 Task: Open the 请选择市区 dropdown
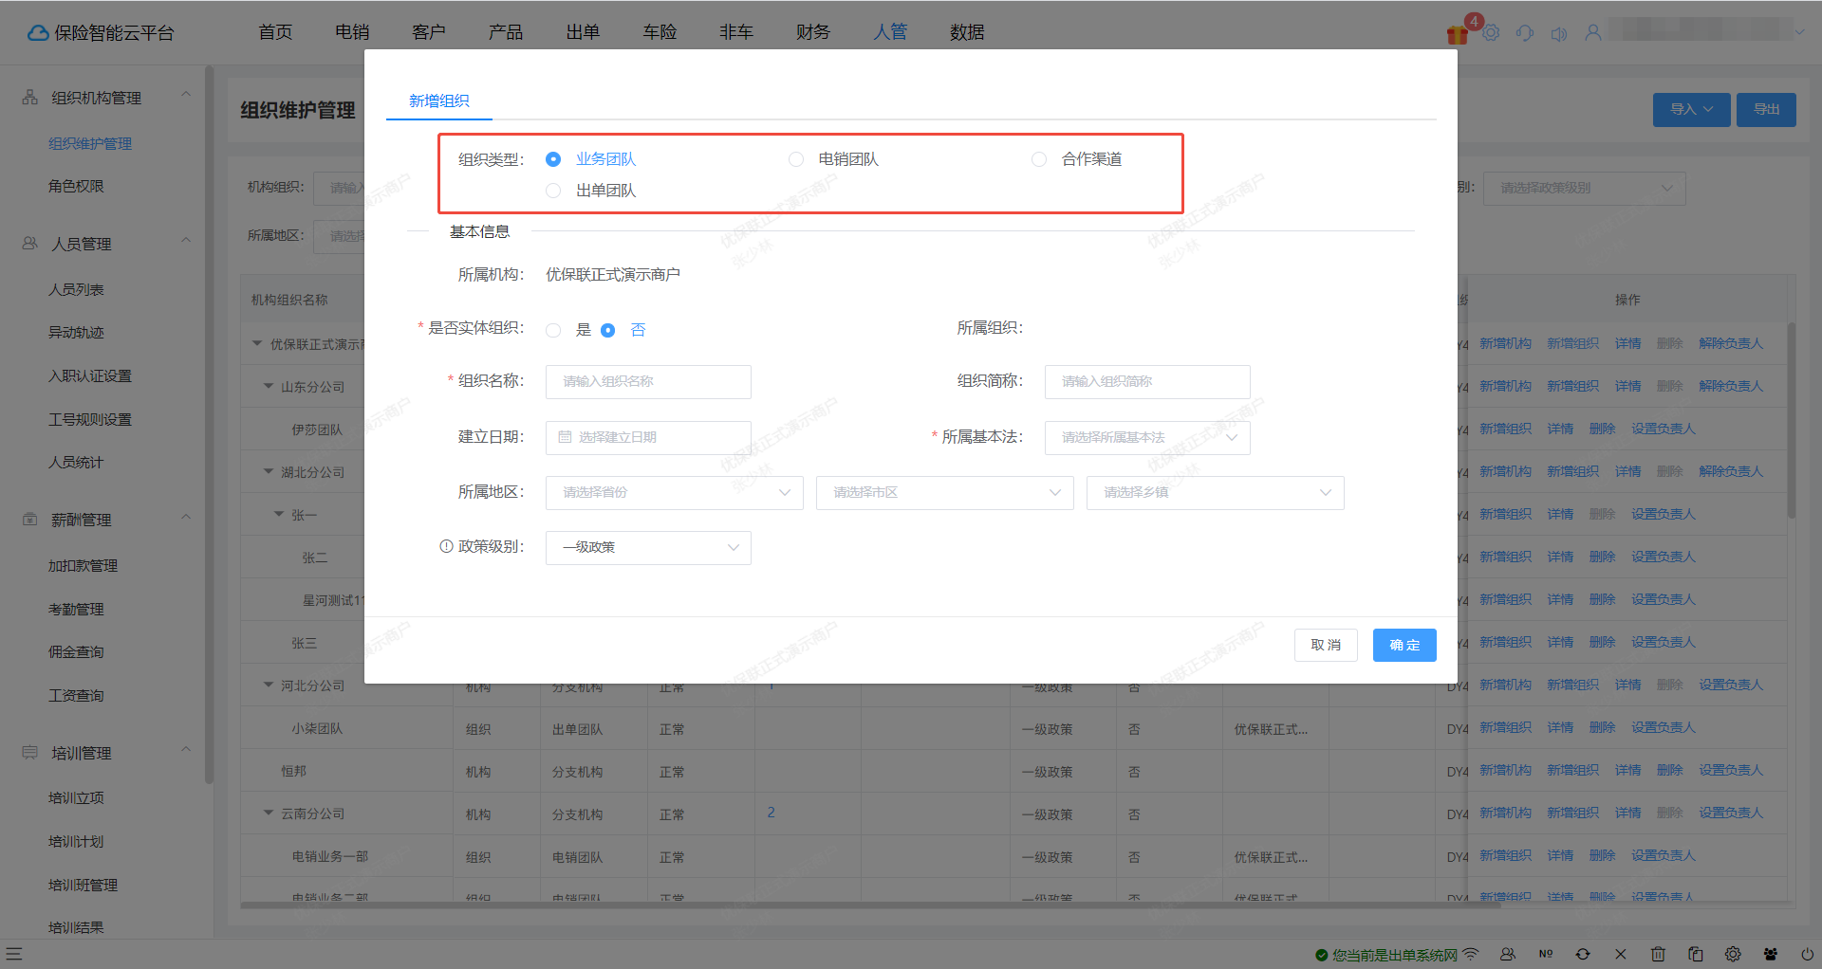click(945, 492)
